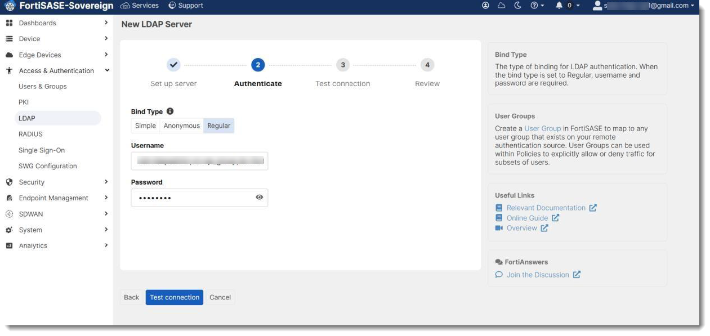Click the download icon in top bar
Screen dimensions: 710x336
(486, 6)
